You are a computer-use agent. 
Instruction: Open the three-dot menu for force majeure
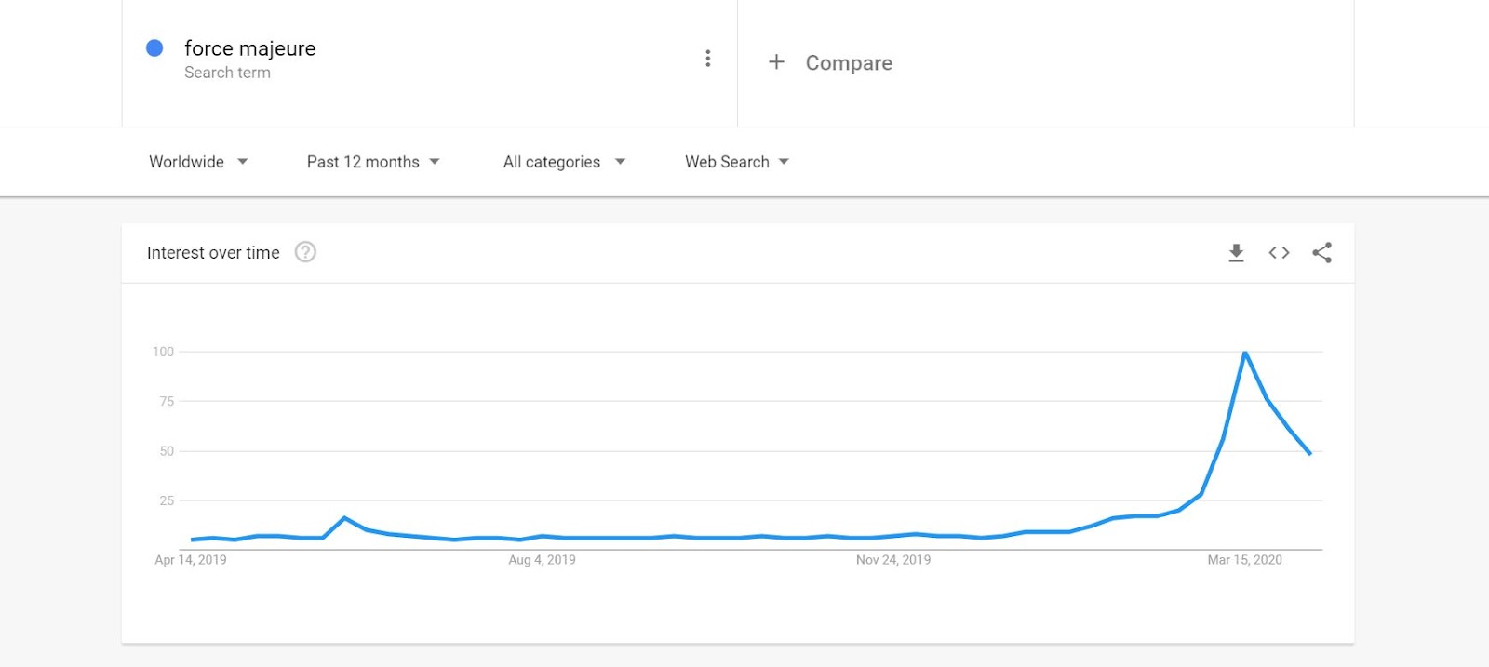coord(708,59)
